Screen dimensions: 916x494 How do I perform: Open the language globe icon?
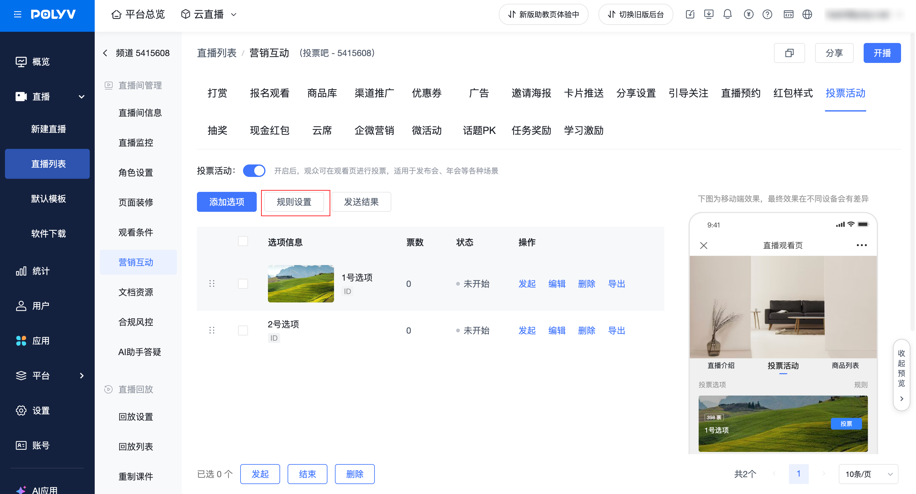(807, 14)
